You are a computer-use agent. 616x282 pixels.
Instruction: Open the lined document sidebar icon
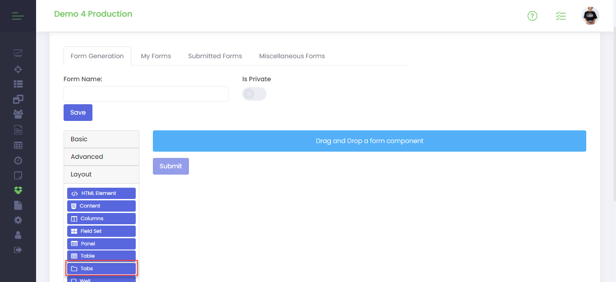[x=18, y=130]
